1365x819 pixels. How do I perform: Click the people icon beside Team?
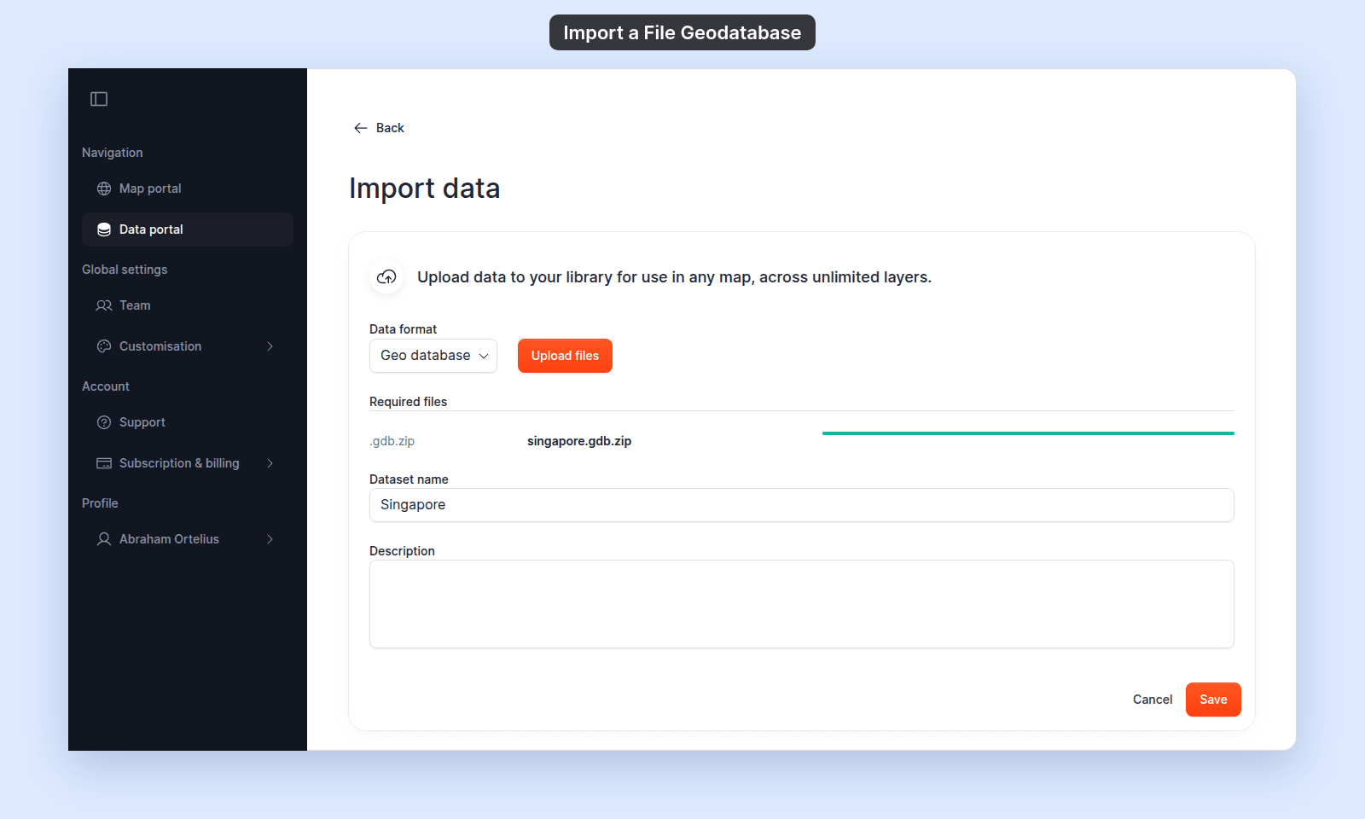104,305
